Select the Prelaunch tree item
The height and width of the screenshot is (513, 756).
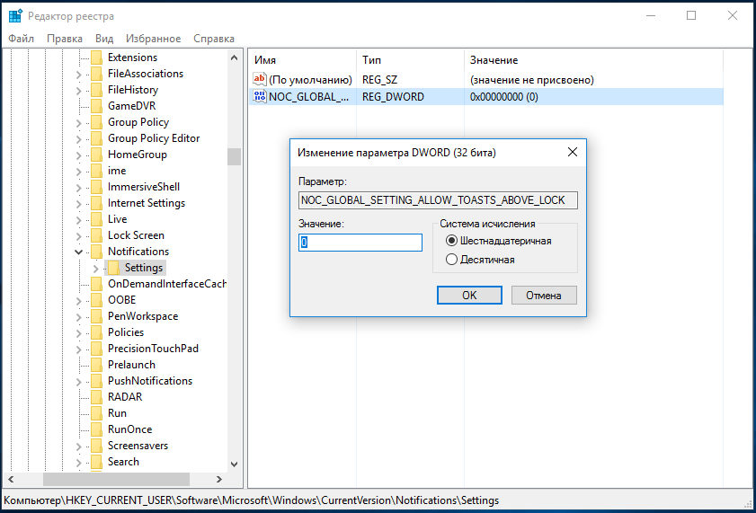(x=131, y=365)
